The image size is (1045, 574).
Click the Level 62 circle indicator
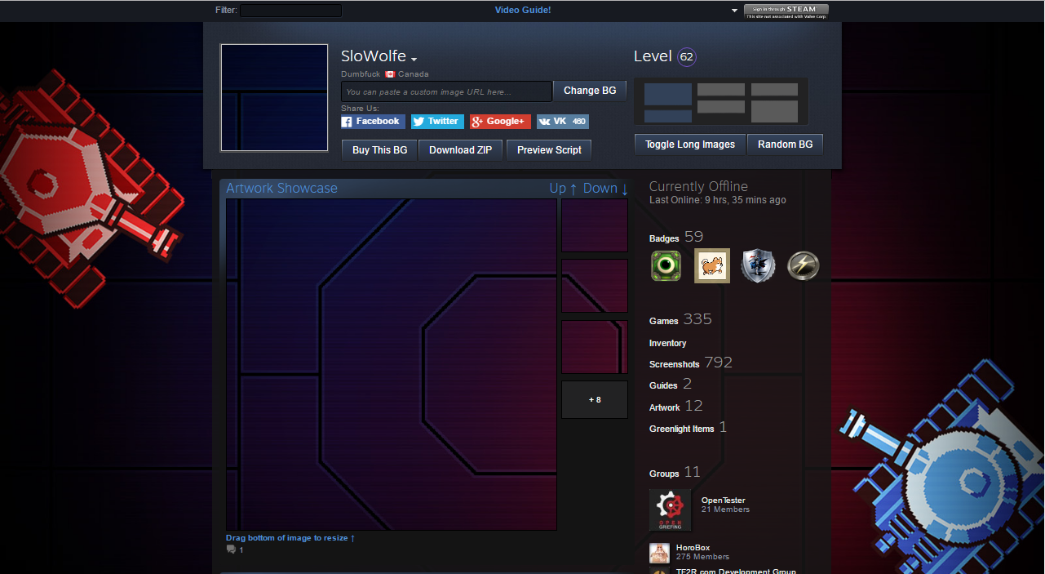click(687, 57)
